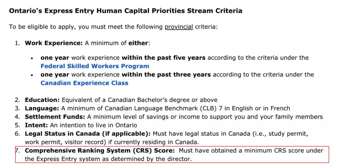Viewport: 340px width, 168px height.
Task: Open the Federal Skilled Workers Program link
Action: 95,66
